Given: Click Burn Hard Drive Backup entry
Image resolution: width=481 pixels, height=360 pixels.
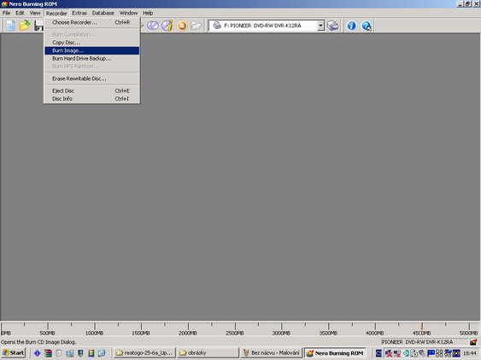Looking at the screenshot, I should coord(91,59).
